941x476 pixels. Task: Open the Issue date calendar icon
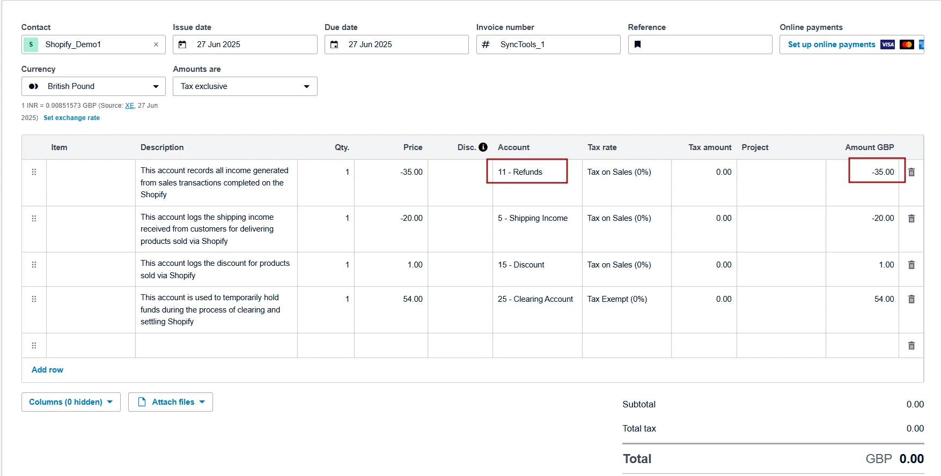pyautogui.click(x=182, y=44)
